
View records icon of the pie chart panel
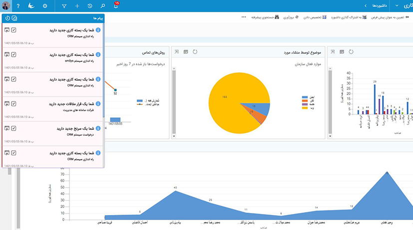coord(186,52)
